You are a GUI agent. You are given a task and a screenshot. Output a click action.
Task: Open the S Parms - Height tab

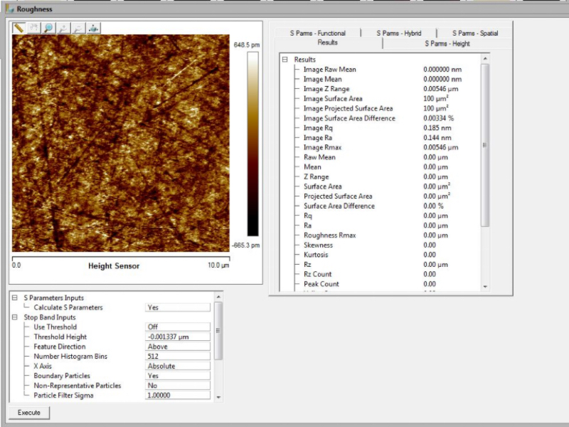pos(447,43)
